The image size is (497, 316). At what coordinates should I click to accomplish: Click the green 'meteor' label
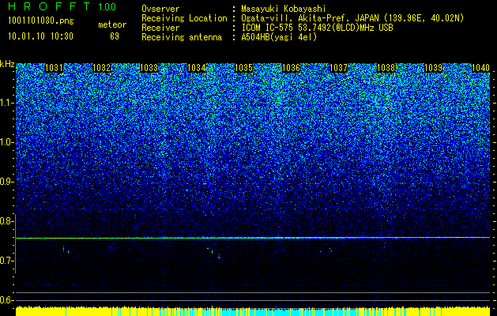tap(112, 24)
